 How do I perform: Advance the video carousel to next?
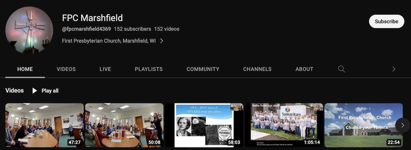[x=403, y=125]
